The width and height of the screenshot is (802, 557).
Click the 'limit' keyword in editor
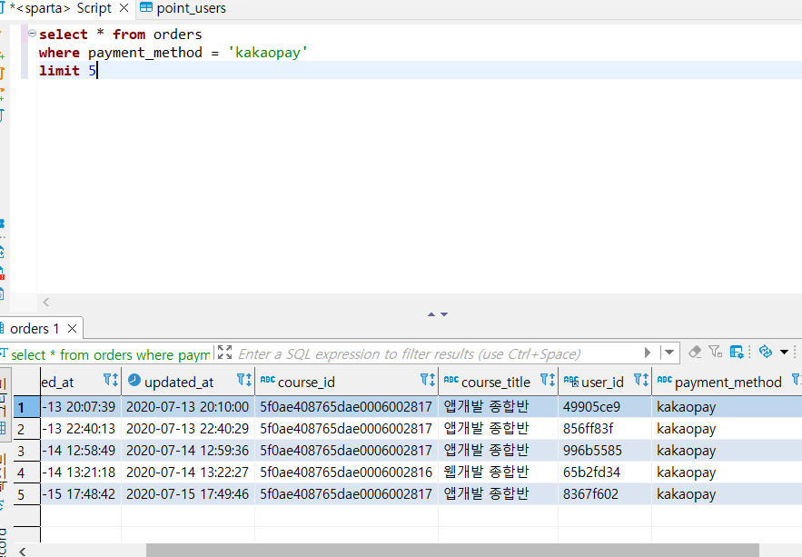point(59,70)
